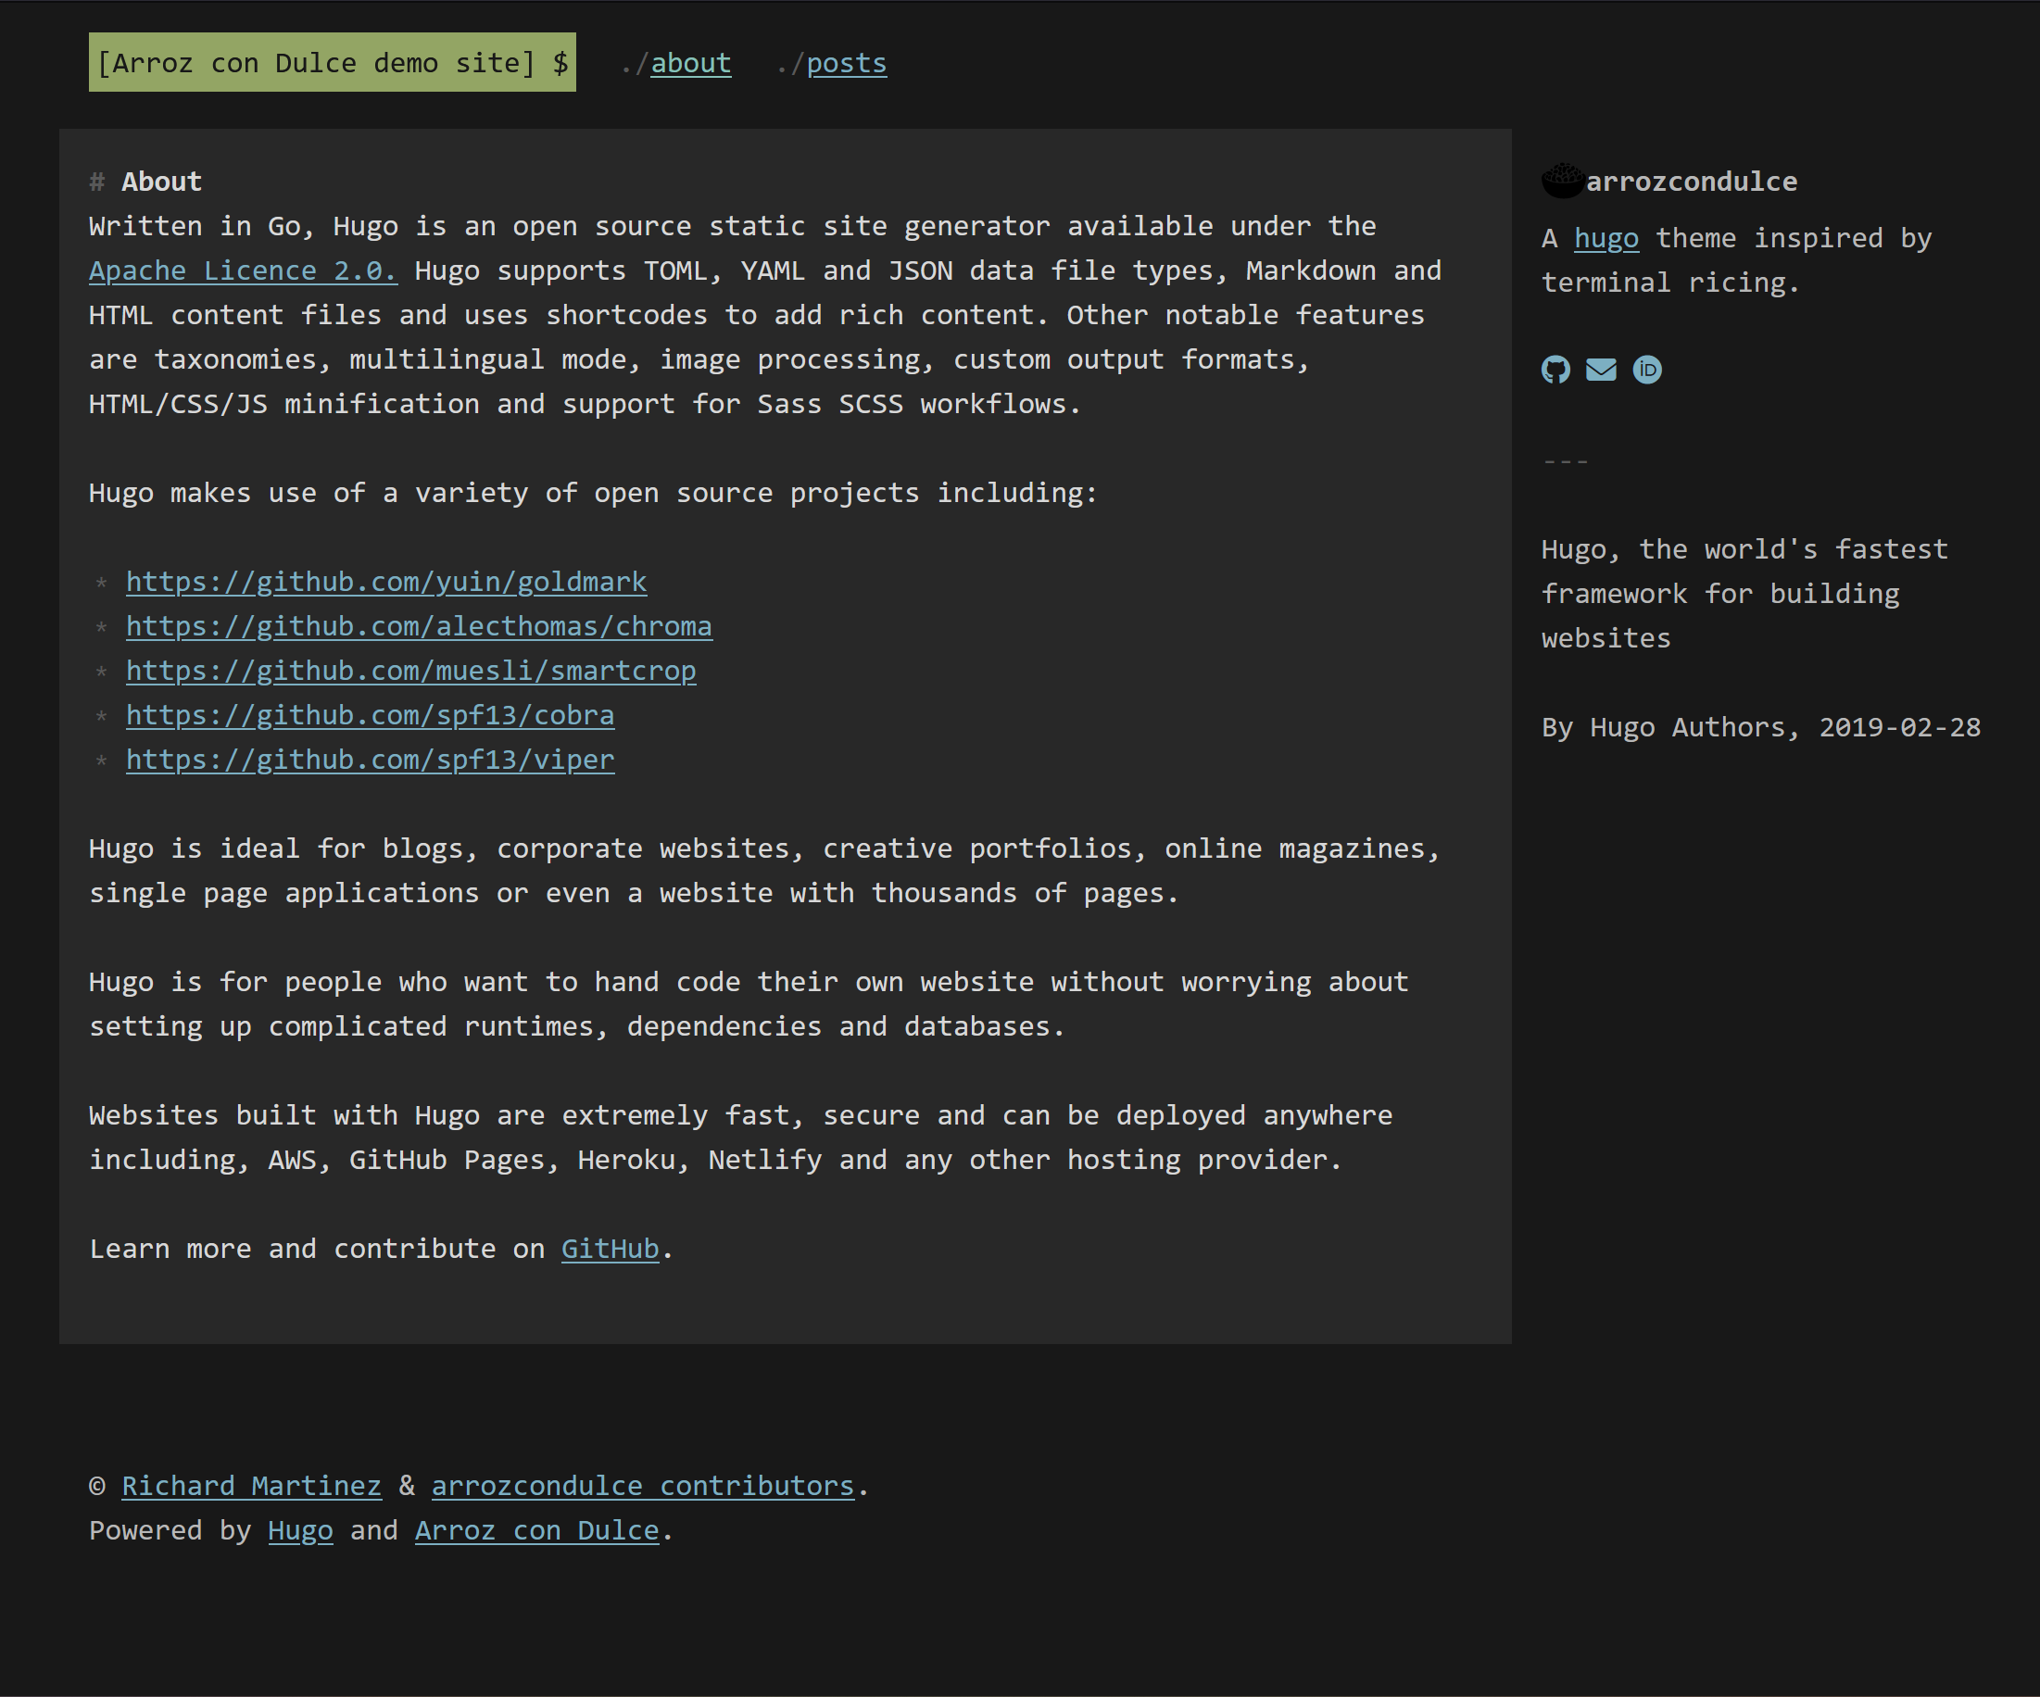Screen dimensions: 2040x1697
Task: Click the rice bowl logo icon
Action: click(x=1562, y=181)
